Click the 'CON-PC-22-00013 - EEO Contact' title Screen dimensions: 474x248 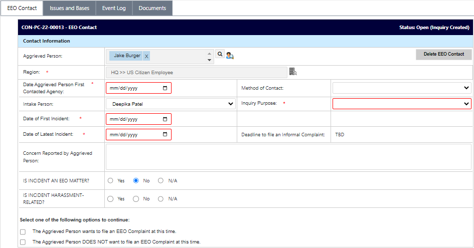tap(59, 28)
